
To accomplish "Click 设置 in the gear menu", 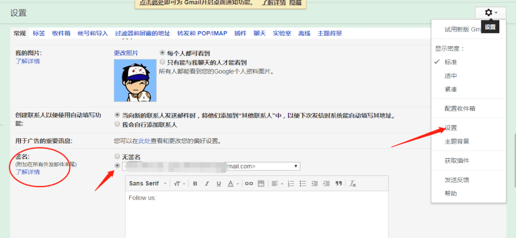I will tap(450, 128).
